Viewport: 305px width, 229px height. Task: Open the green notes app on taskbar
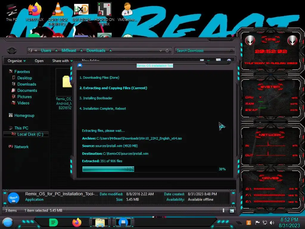click(54, 222)
